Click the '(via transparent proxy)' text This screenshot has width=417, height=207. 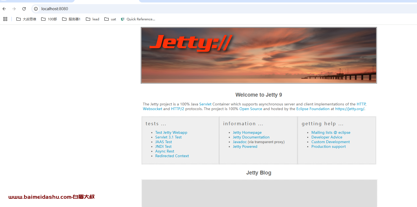(266, 142)
